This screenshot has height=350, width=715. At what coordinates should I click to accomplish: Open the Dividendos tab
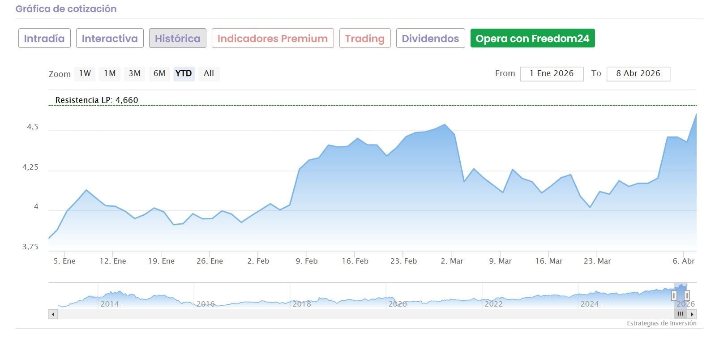coord(430,38)
